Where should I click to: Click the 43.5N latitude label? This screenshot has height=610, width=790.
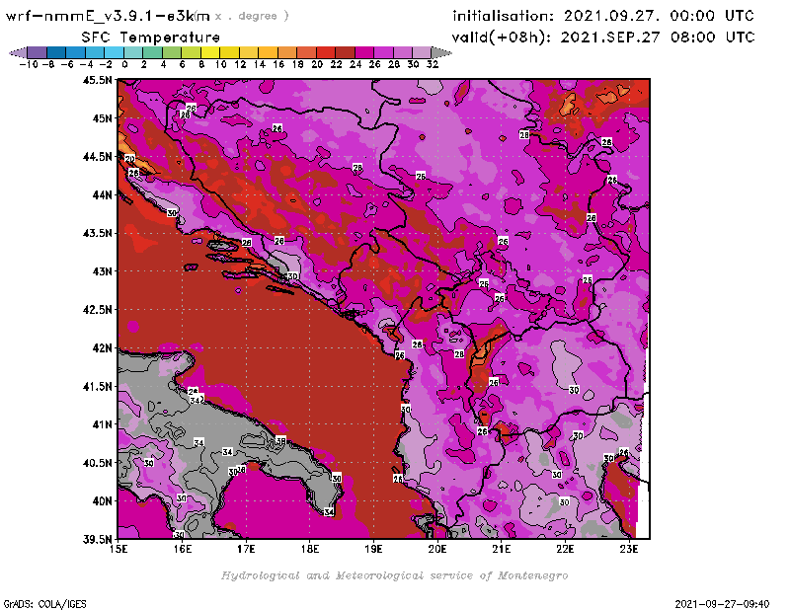pos(98,233)
